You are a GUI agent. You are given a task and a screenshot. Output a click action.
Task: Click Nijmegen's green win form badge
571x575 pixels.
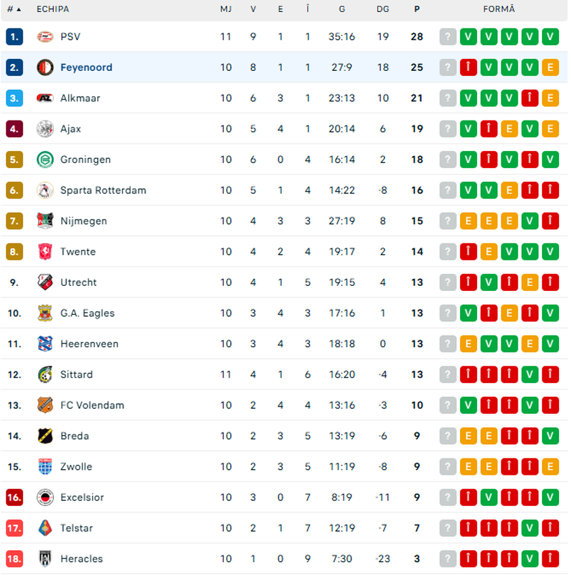point(530,221)
